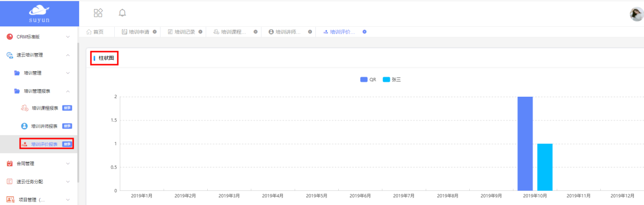
Task: Expand the 培训管理 submenu chevron
Action: pos(68,73)
